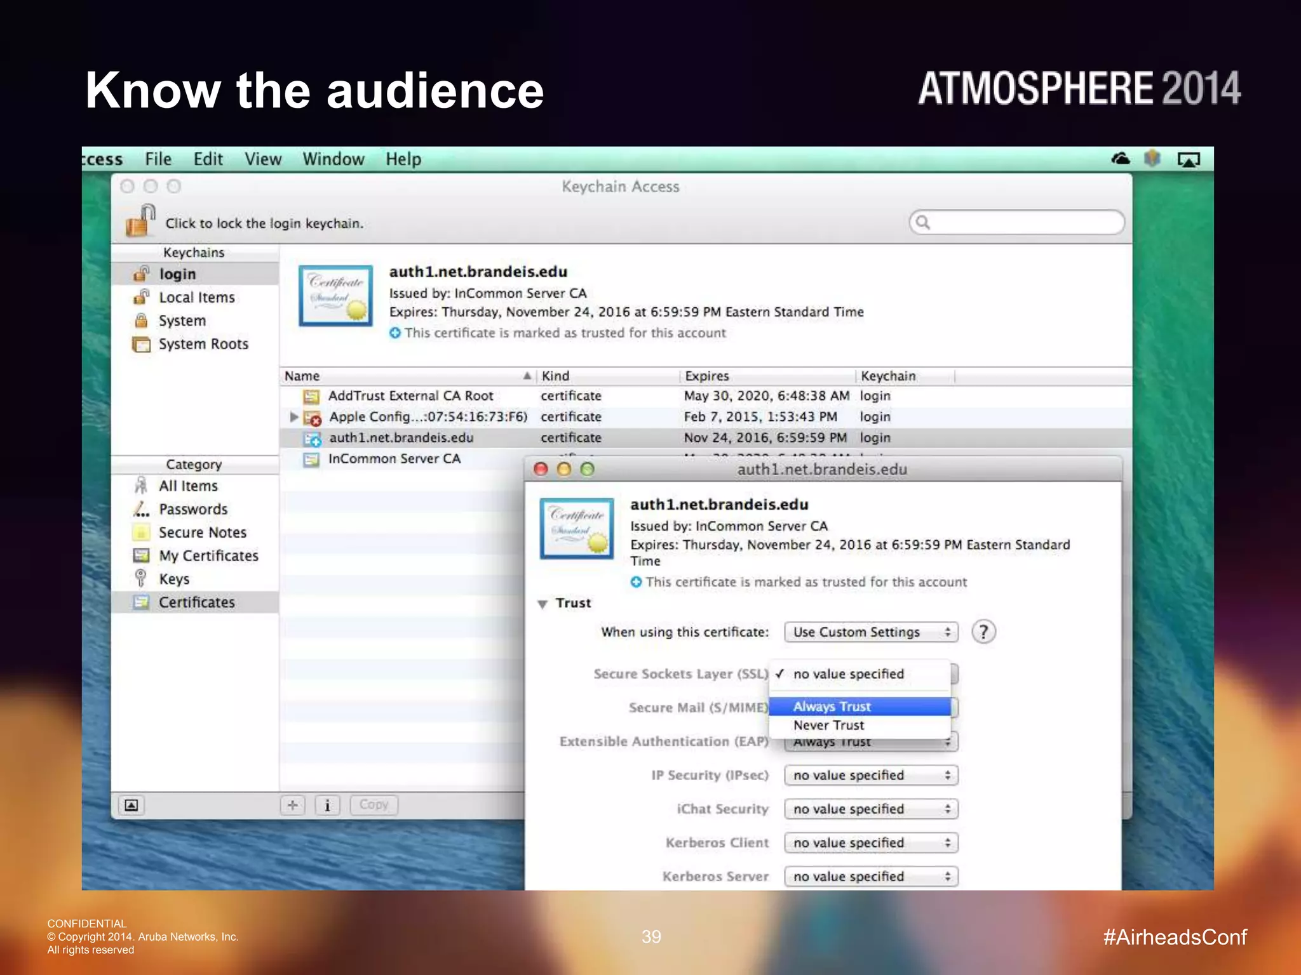Image resolution: width=1301 pixels, height=975 pixels.
Task: Open the View menu
Action: [263, 159]
